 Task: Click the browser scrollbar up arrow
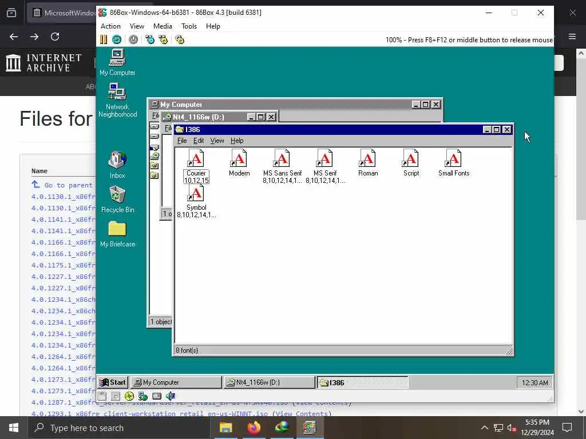(581, 54)
